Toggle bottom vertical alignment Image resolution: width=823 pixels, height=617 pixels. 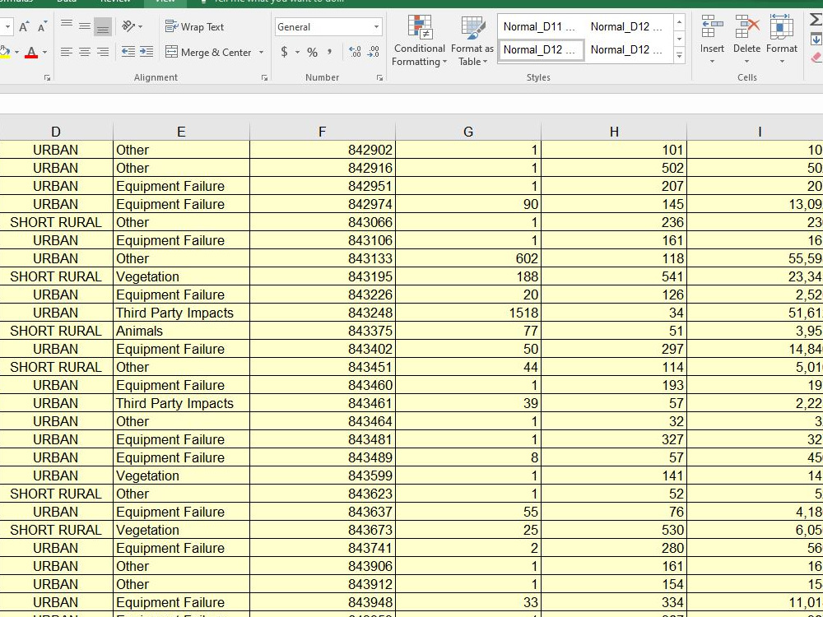103,26
